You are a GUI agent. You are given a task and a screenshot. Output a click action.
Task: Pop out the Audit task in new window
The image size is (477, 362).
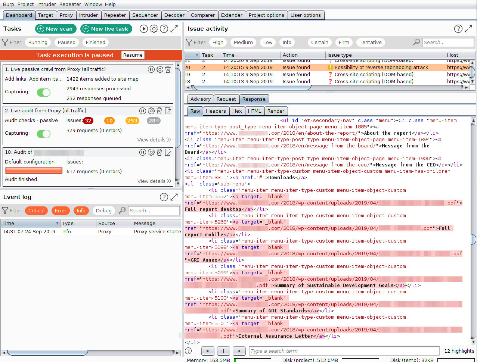[168, 152]
